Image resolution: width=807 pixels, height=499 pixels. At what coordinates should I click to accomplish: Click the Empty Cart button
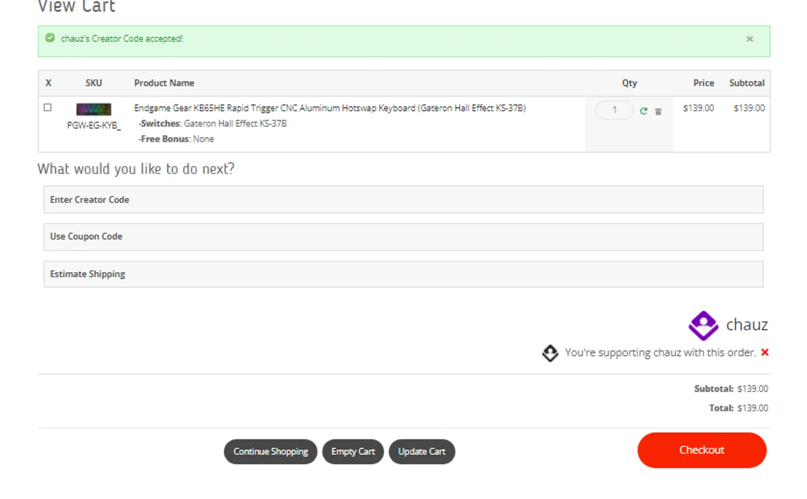(353, 452)
